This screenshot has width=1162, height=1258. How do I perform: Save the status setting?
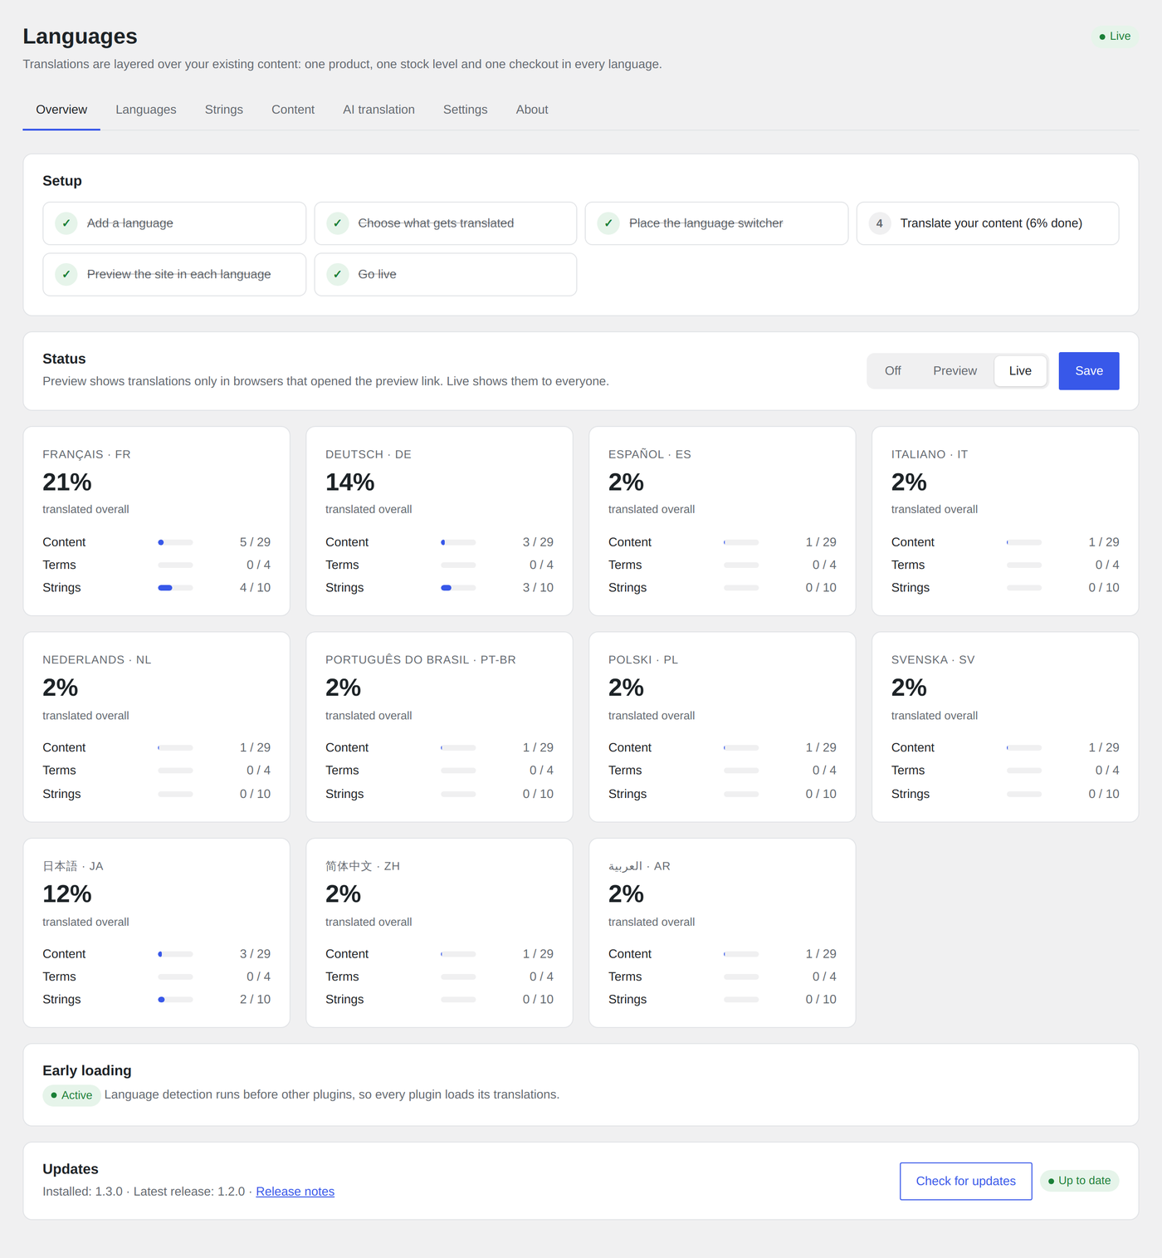pyautogui.click(x=1089, y=371)
